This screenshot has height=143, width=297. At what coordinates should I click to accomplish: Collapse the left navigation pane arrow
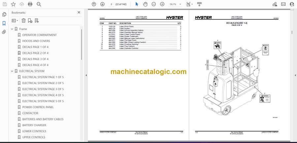tap(86, 75)
